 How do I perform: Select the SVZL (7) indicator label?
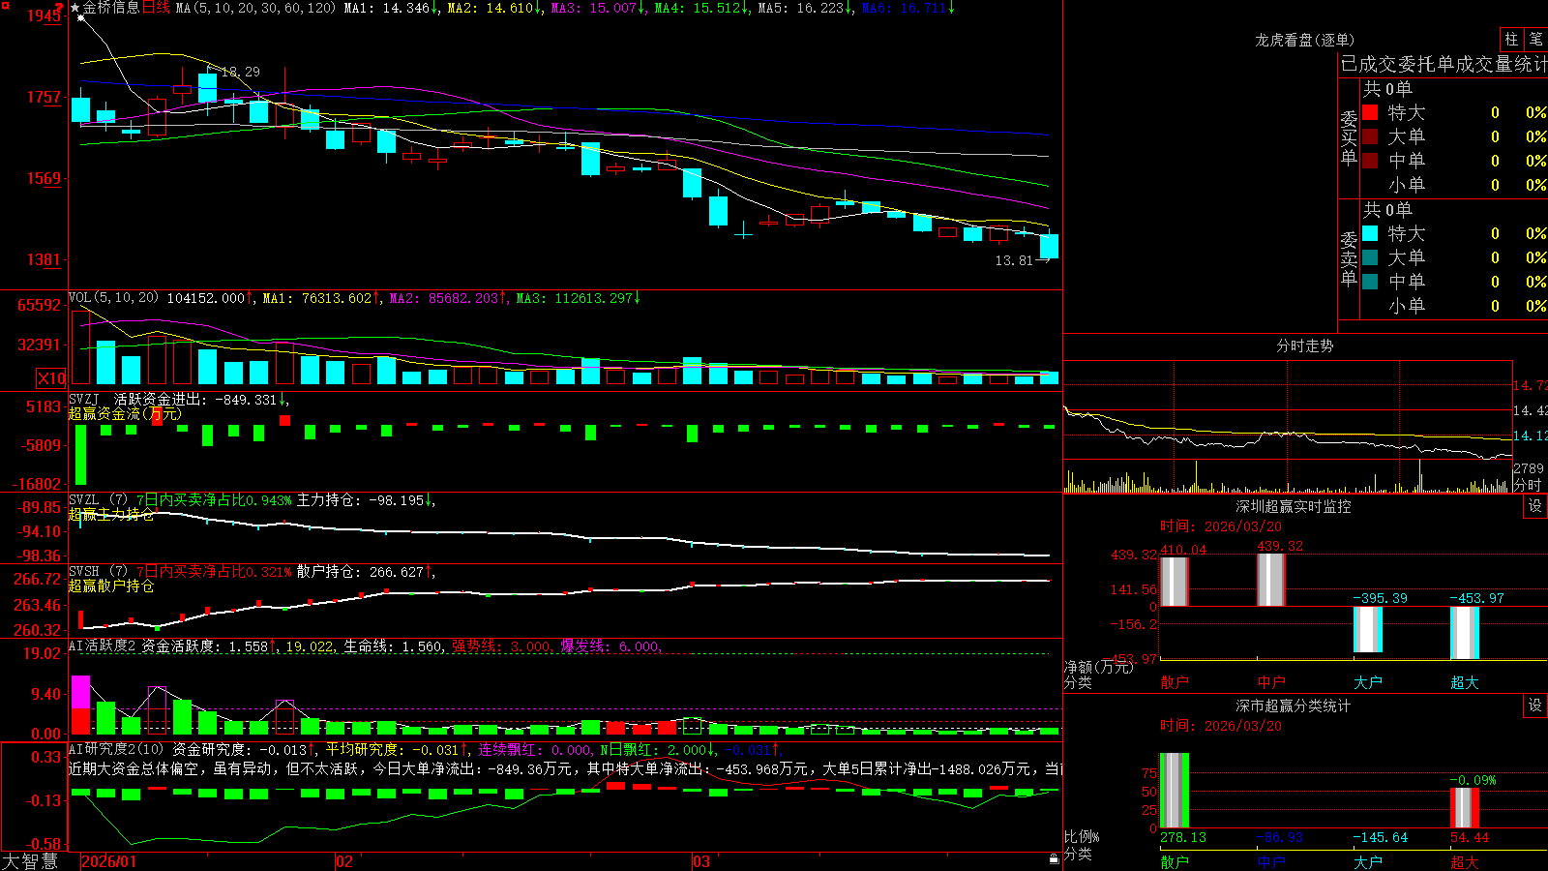pos(98,500)
